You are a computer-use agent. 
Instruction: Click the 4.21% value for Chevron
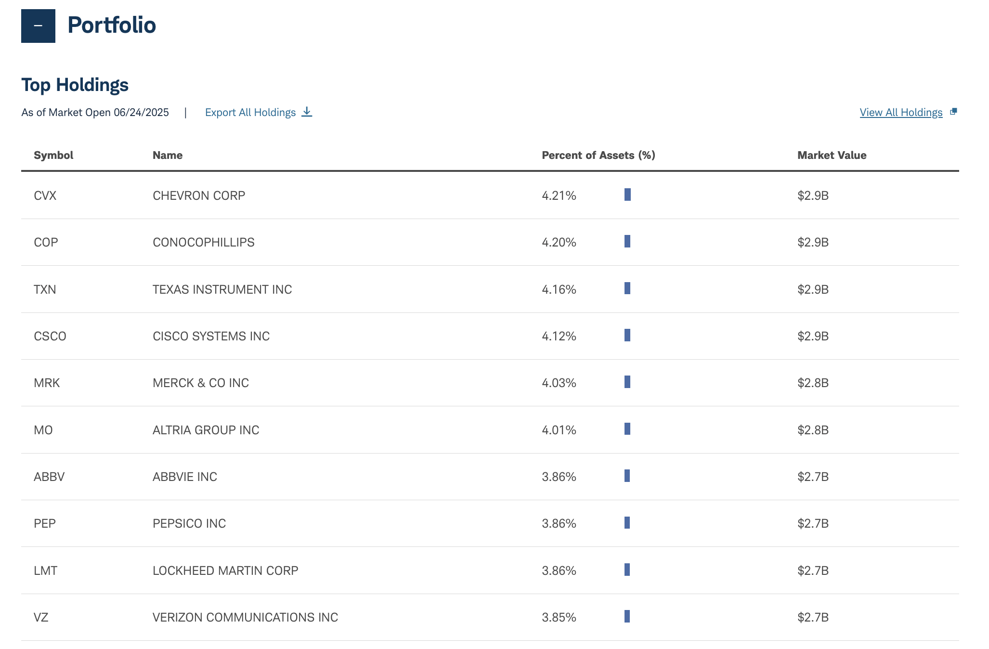559,195
